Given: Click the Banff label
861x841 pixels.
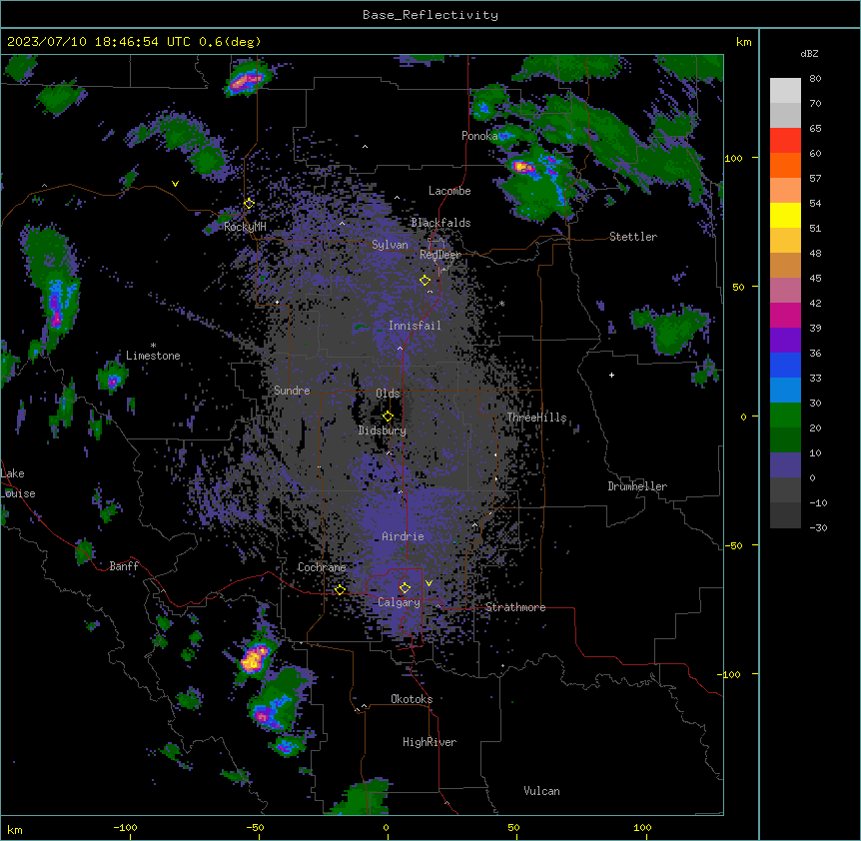Looking at the screenshot, I should click(x=124, y=566).
